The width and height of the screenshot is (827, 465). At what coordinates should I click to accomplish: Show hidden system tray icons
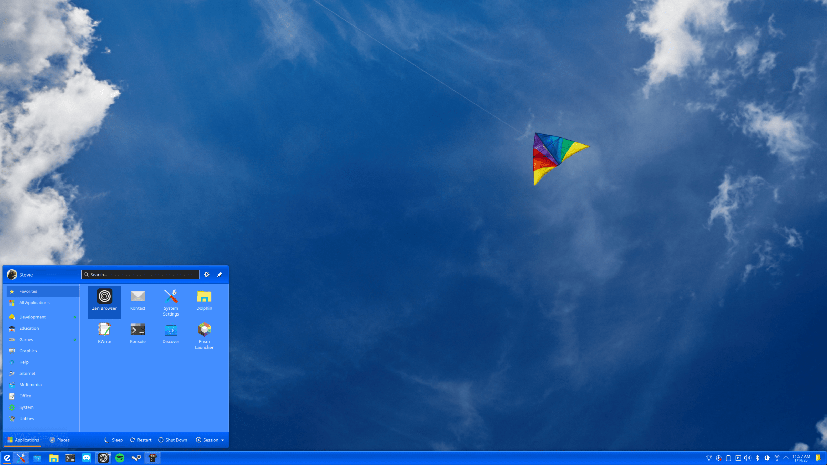tap(786, 458)
